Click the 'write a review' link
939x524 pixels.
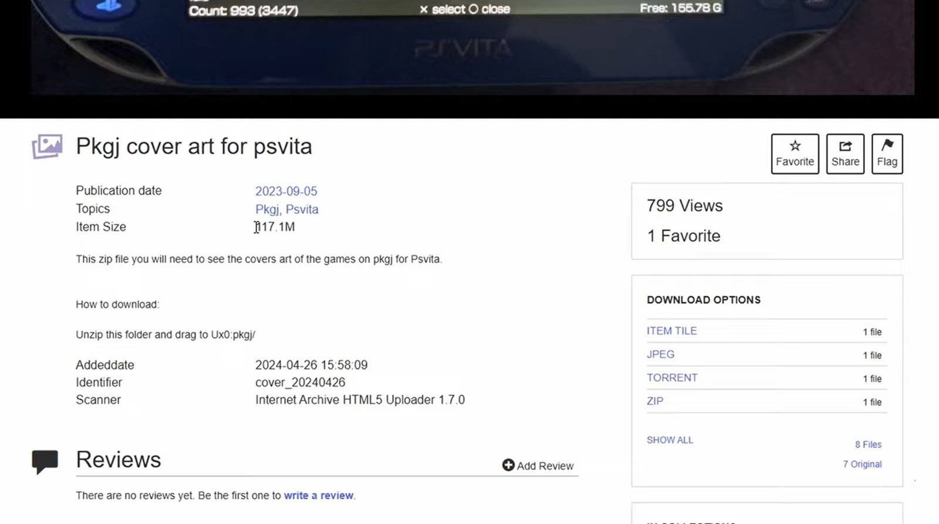319,496
